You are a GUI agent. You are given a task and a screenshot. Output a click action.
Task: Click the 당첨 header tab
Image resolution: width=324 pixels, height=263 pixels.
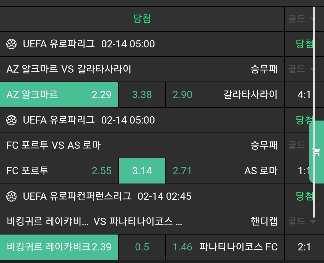point(142,19)
